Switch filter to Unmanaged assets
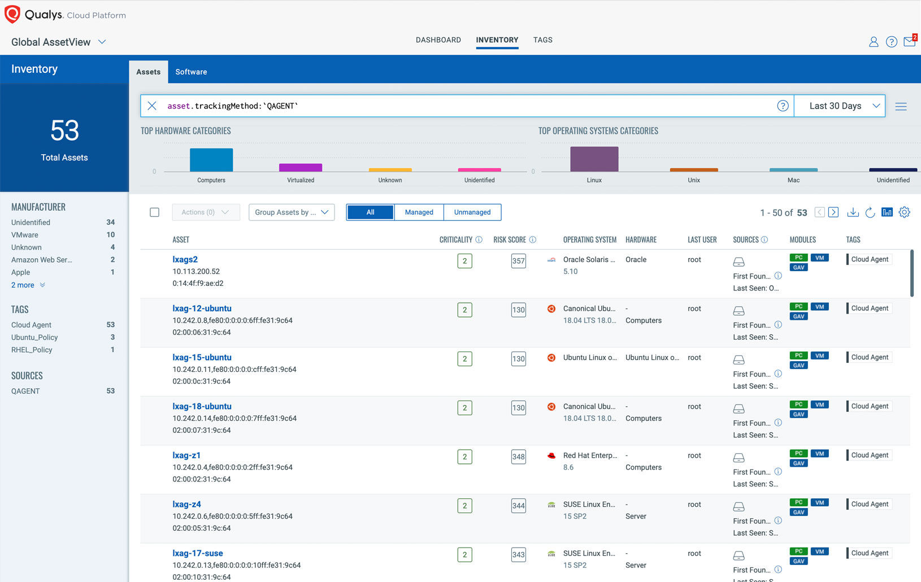The height and width of the screenshot is (582, 921). (x=472, y=212)
